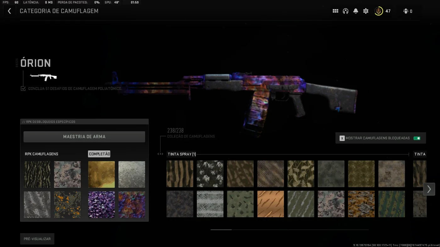Click the 238/238 camo collection counter
The width and height of the screenshot is (440, 247).
point(175,130)
